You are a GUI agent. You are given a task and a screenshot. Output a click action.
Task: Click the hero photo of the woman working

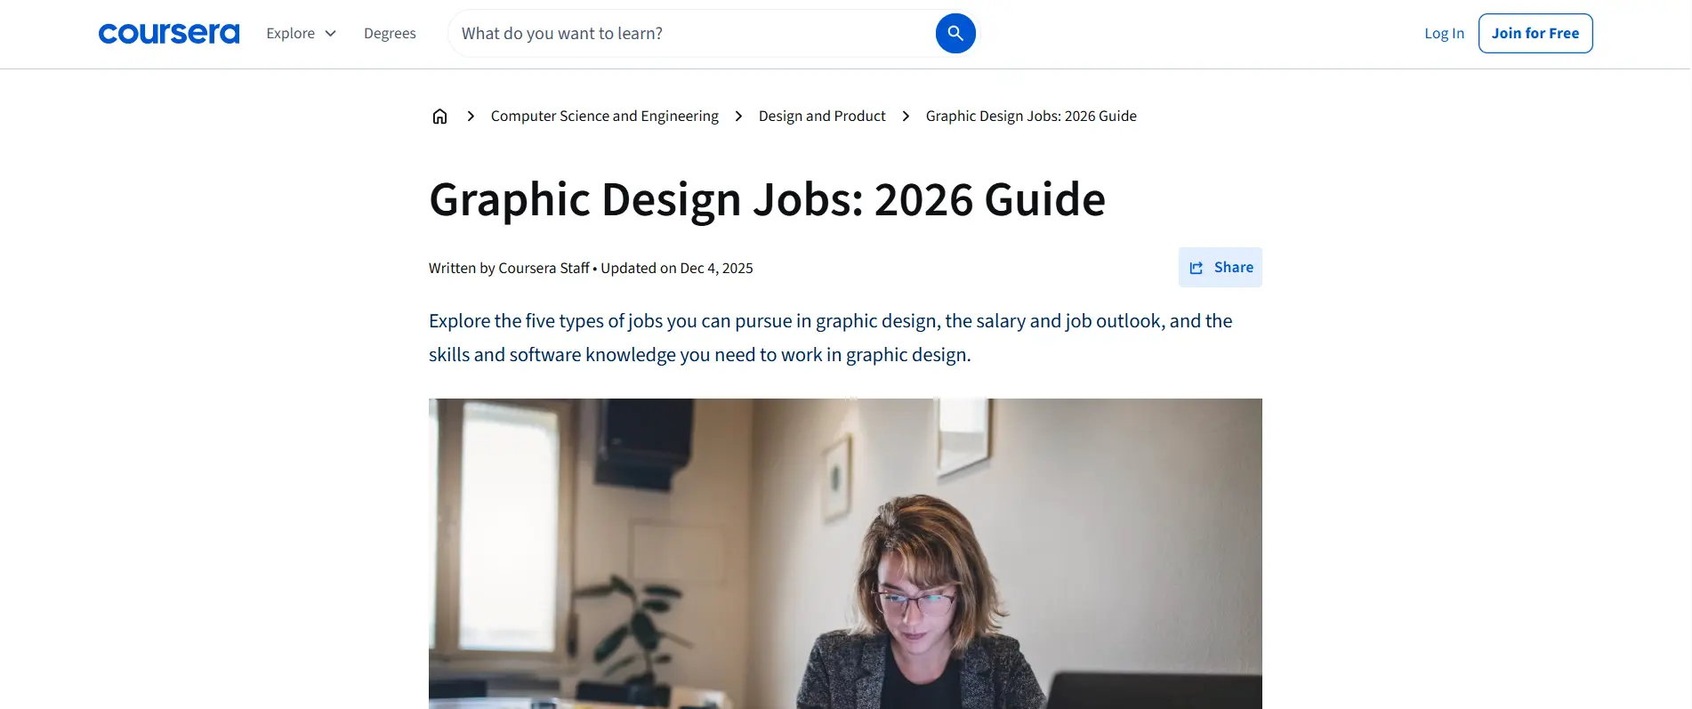pyautogui.click(x=845, y=553)
